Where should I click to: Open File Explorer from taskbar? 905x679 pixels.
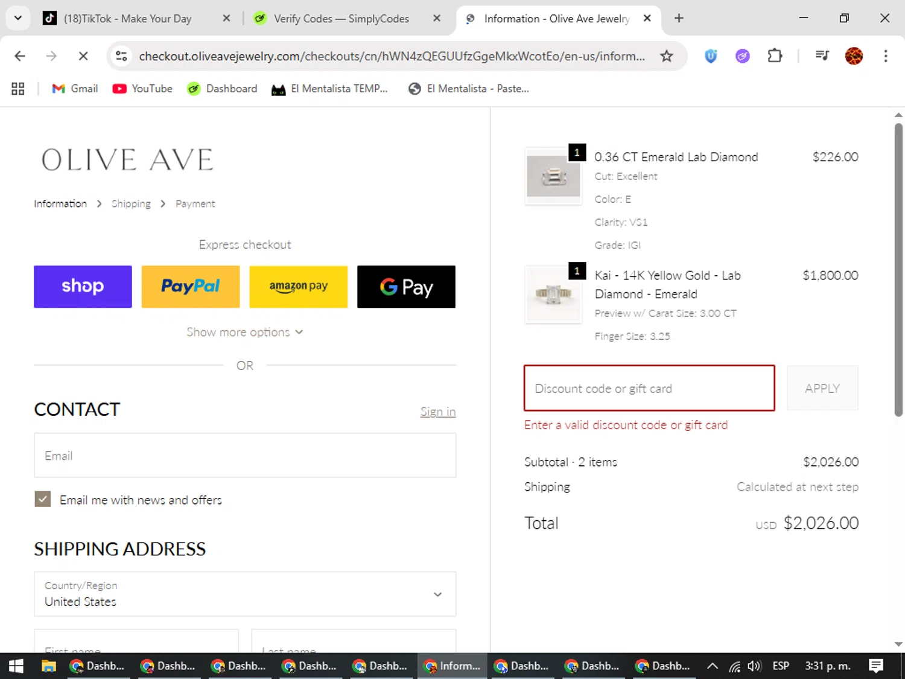click(x=48, y=666)
